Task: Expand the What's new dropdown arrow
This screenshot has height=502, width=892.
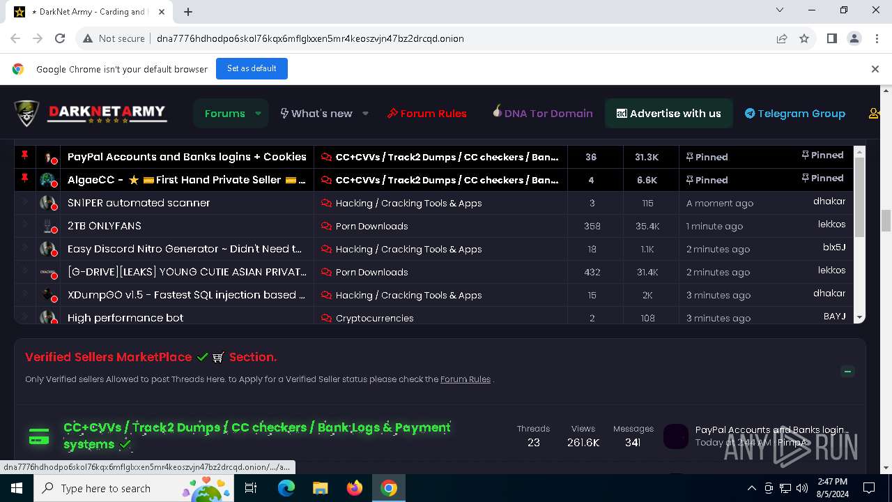Action: coord(365,114)
